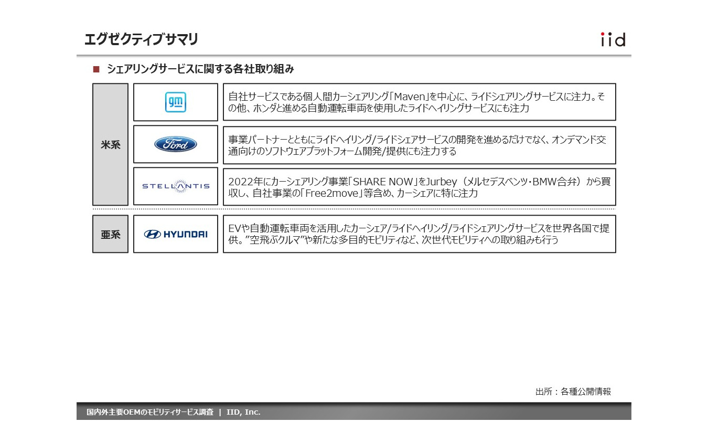Click the Stellantis description about SHARE NOW
The height and width of the screenshot is (443, 708).
420,187
